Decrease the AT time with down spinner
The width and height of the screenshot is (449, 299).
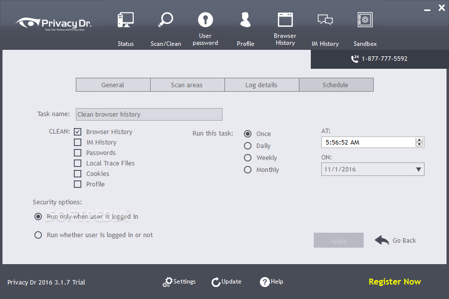(x=419, y=145)
